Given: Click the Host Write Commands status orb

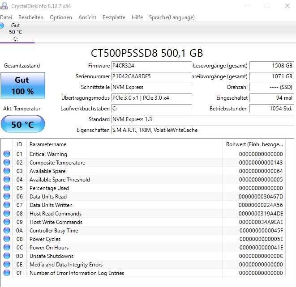Looking at the screenshot, I should pos(7,222).
